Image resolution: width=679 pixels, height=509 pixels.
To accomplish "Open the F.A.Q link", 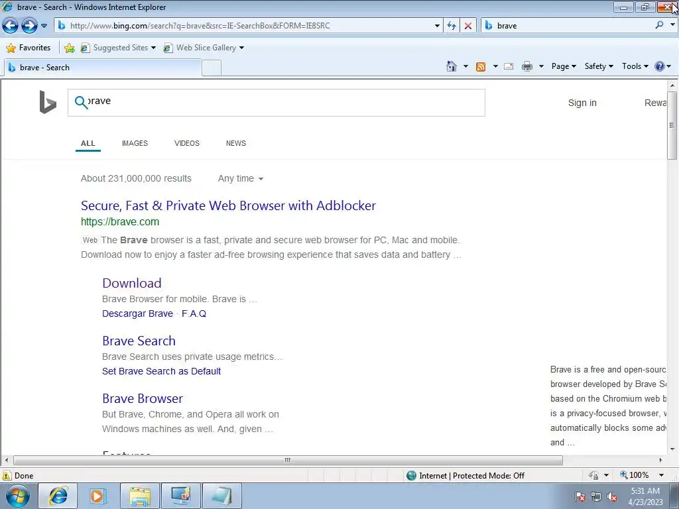I will pos(194,313).
